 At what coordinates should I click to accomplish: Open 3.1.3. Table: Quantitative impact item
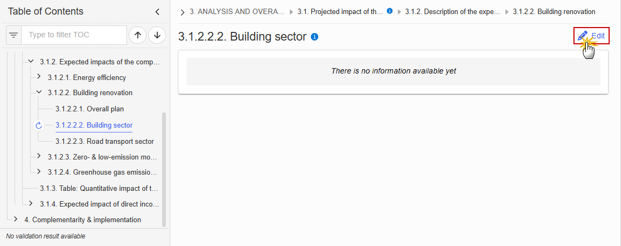pos(99,189)
